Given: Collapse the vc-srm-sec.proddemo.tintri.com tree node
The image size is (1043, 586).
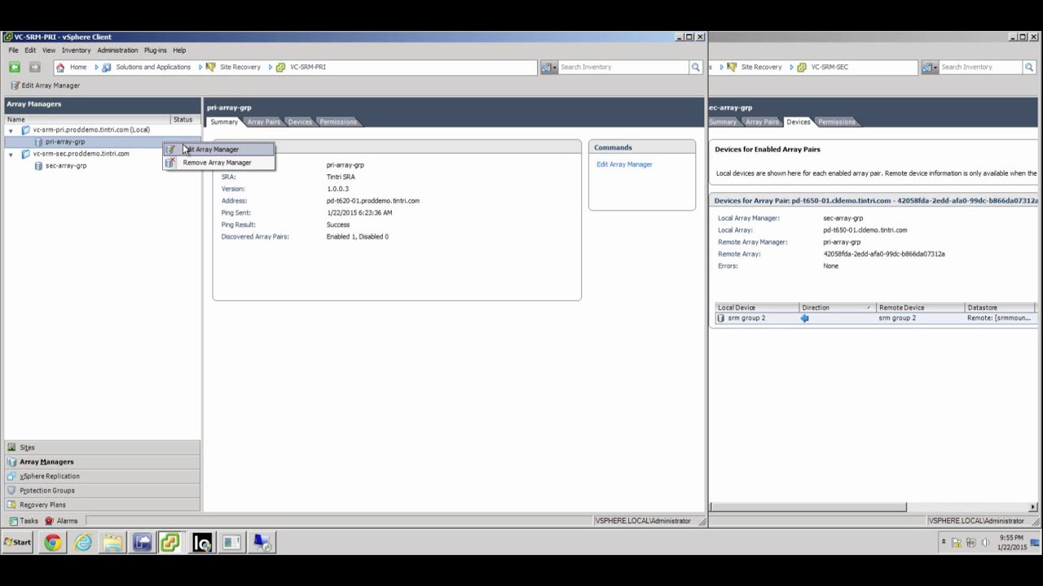Looking at the screenshot, I should click(x=11, y=154).
